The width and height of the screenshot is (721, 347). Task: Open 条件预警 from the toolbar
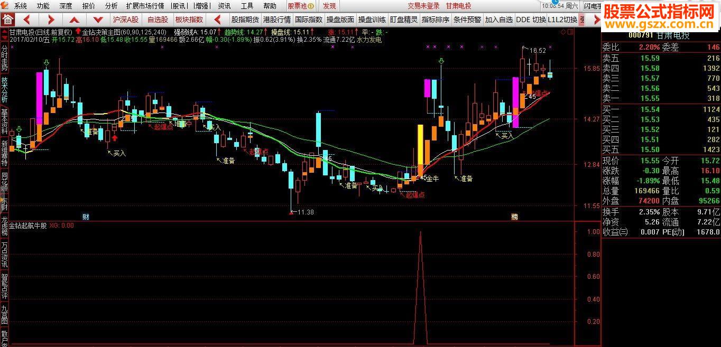(467, 20)
